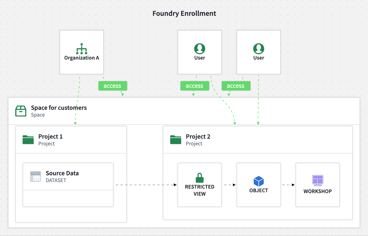
Task: Select the Project 2 folder icon
Action: tap(176, 140)
